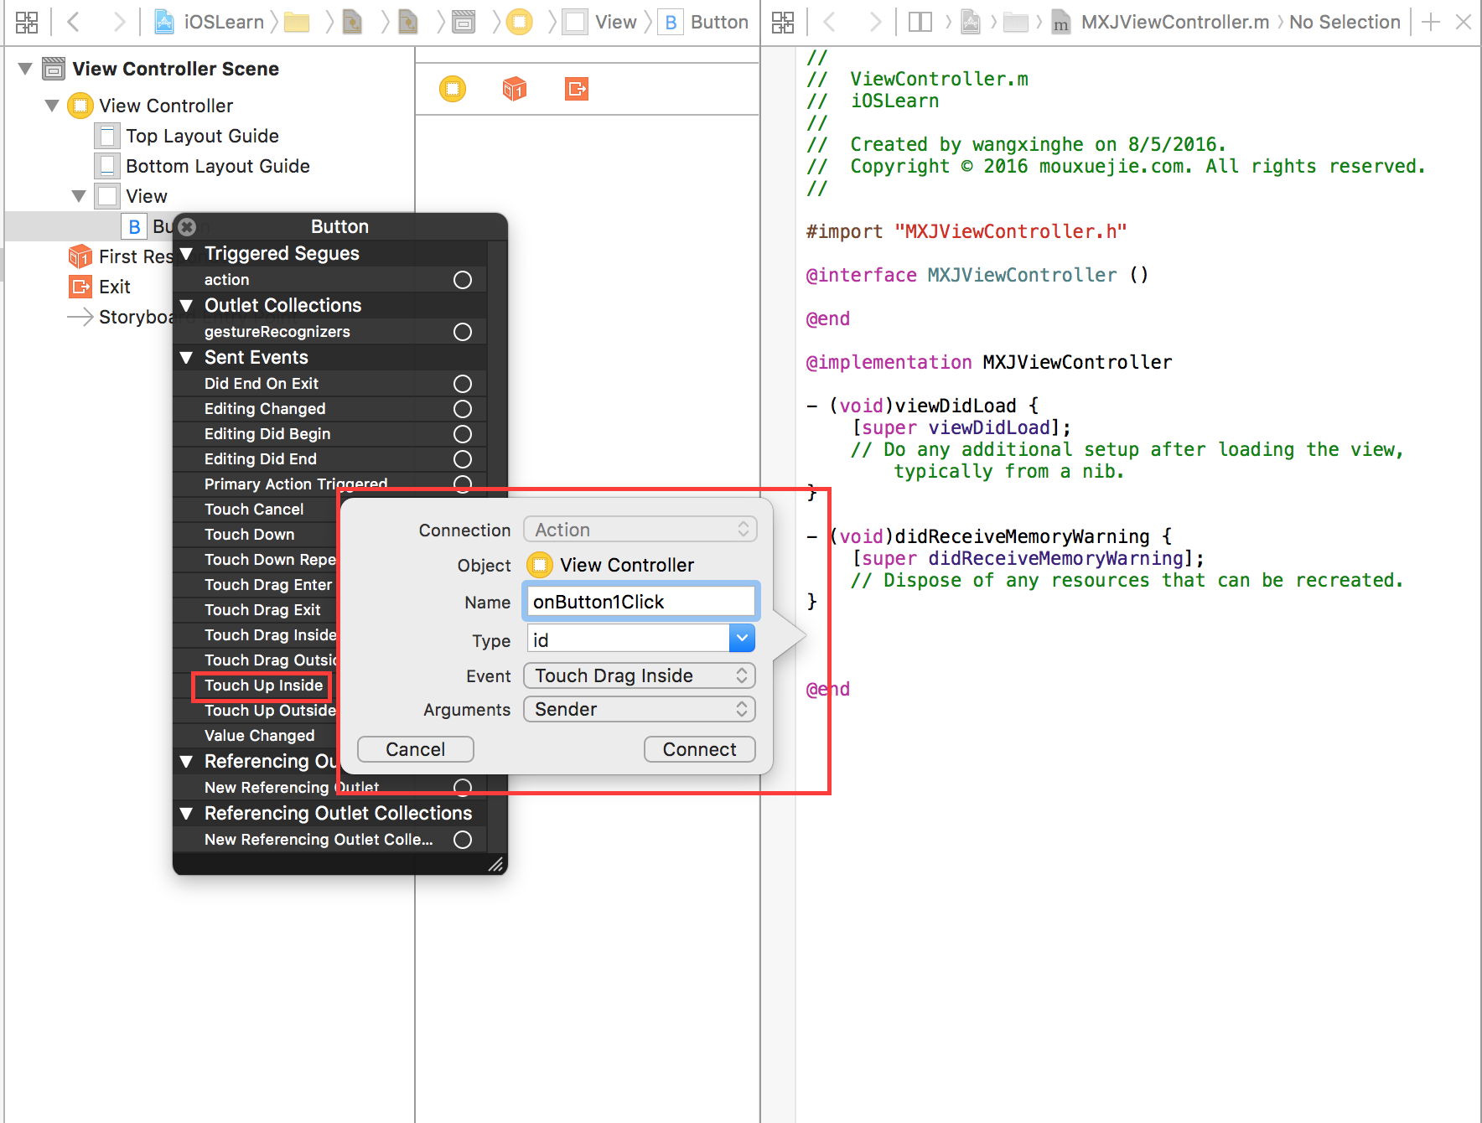Select Bottom Layout Guide in the outline
This screenshot has width=1482, height=1123.
218,166
